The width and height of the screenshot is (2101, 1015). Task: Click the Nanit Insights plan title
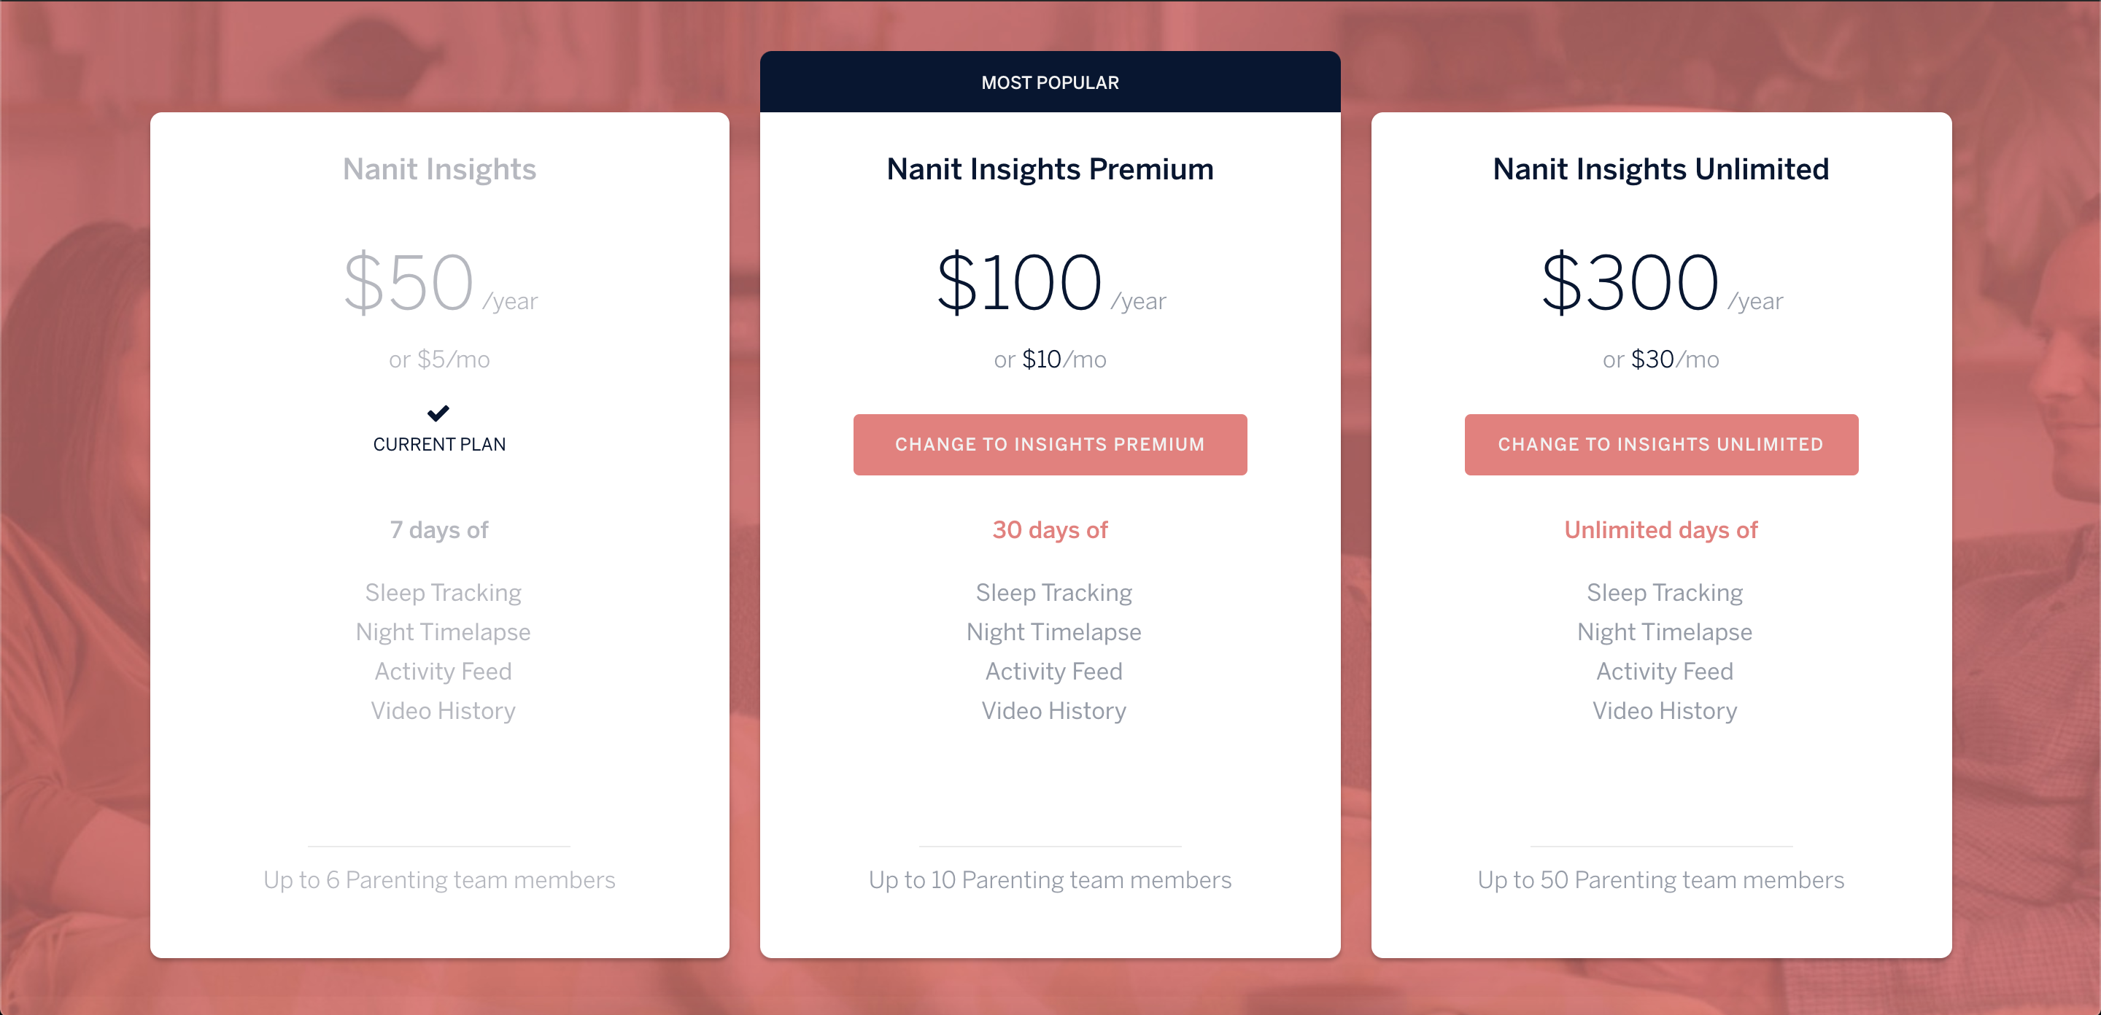pos(438,168)
